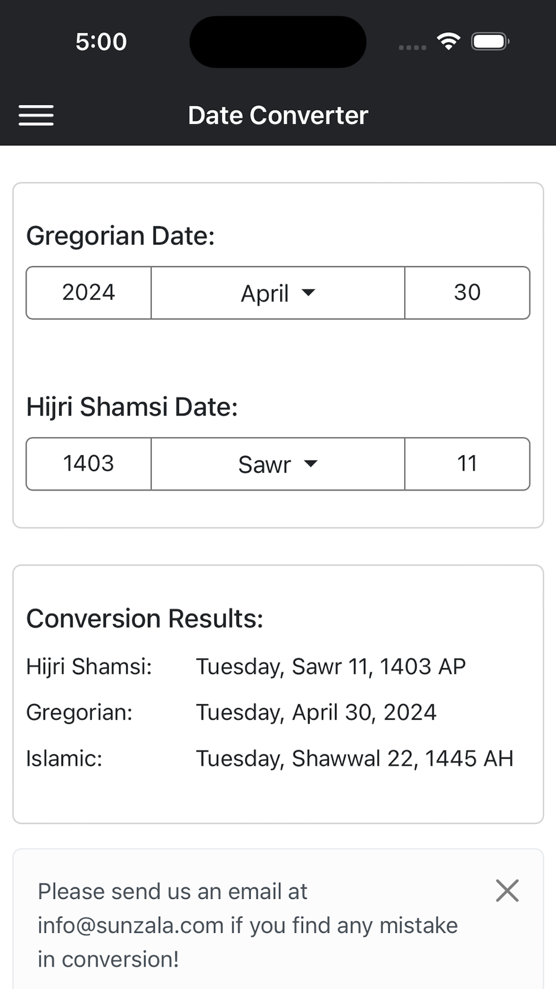Tap the status bar clock showing 5:00

101,42
